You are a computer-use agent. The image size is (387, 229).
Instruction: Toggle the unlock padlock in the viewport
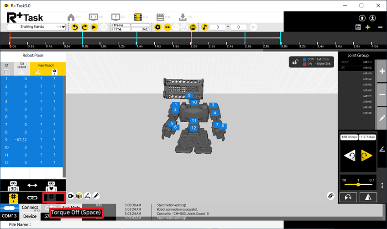pos(297,62)
